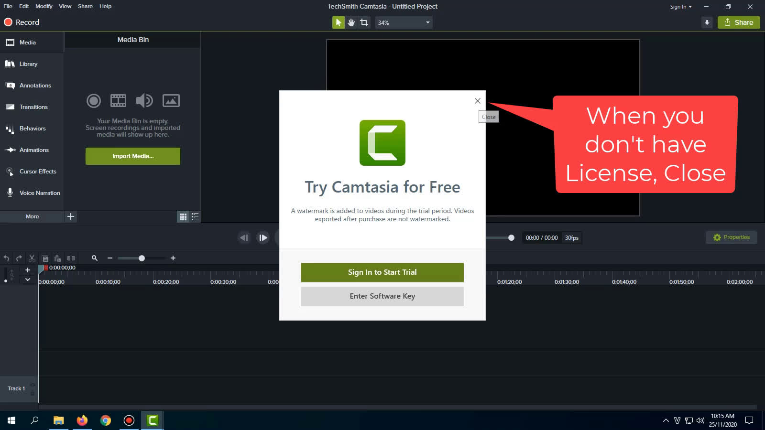Open the Modify menu
Viewport: 765px width, 430px height.
[44, 6]
